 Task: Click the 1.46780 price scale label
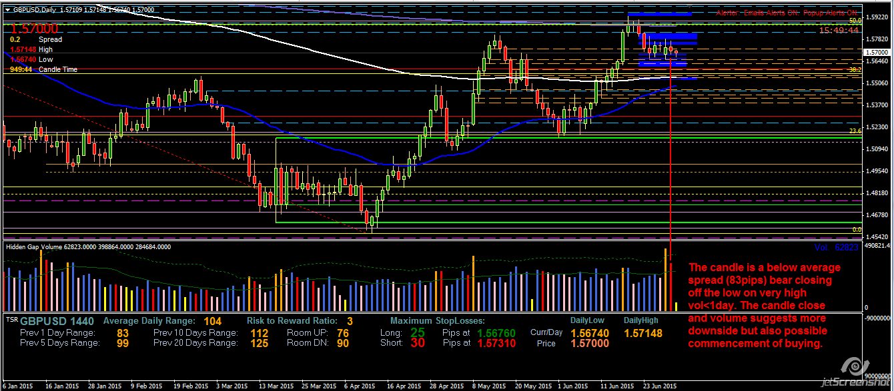coord(876,215)
